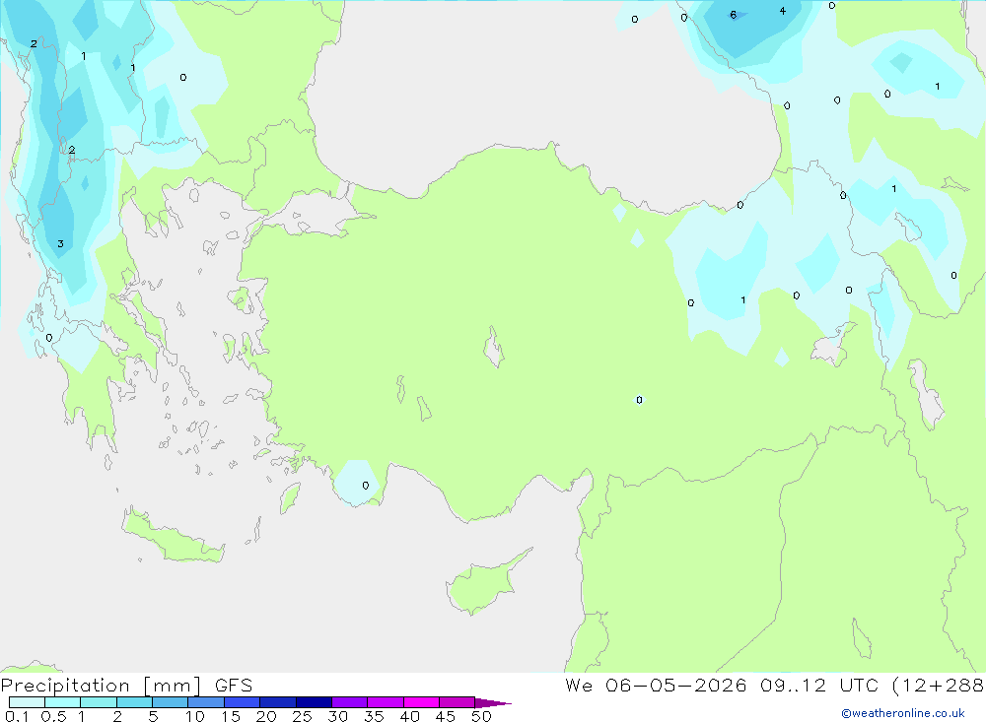
Task: Click the '0.5' legend scale label
Action: click(x=53, y=716)
